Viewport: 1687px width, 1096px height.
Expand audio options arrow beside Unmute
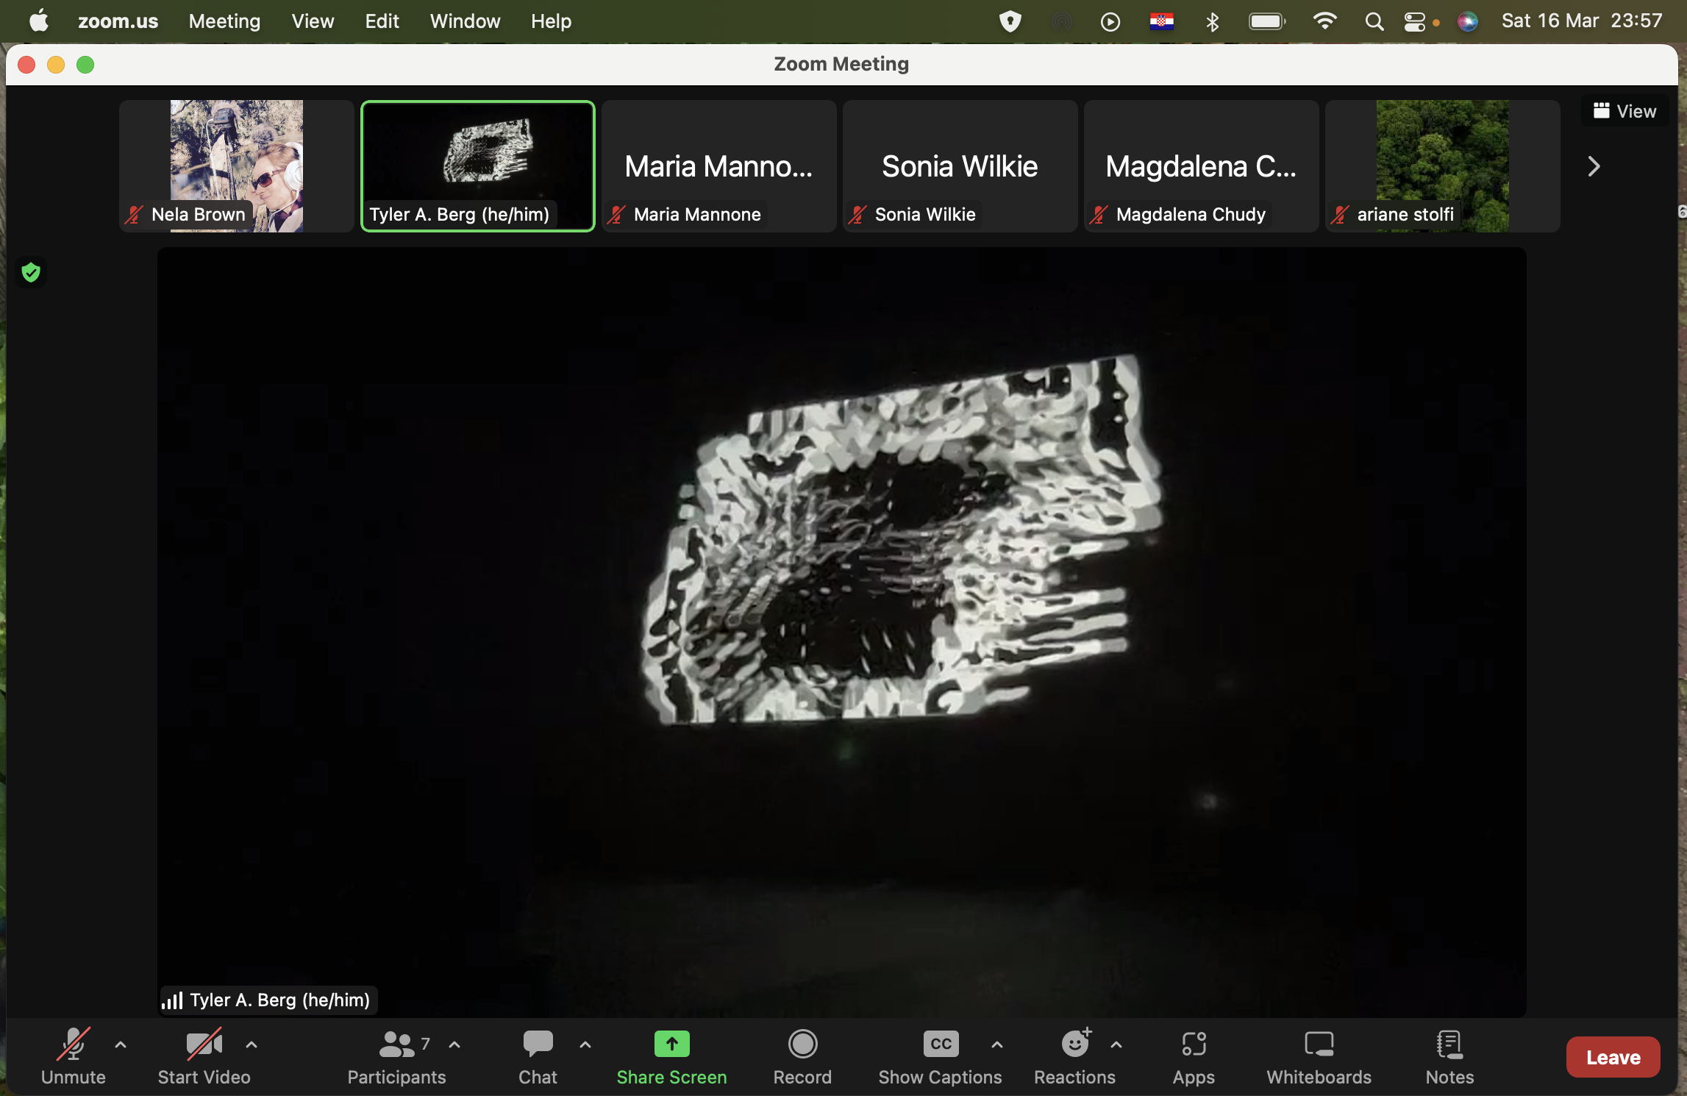click(121, 1045)
